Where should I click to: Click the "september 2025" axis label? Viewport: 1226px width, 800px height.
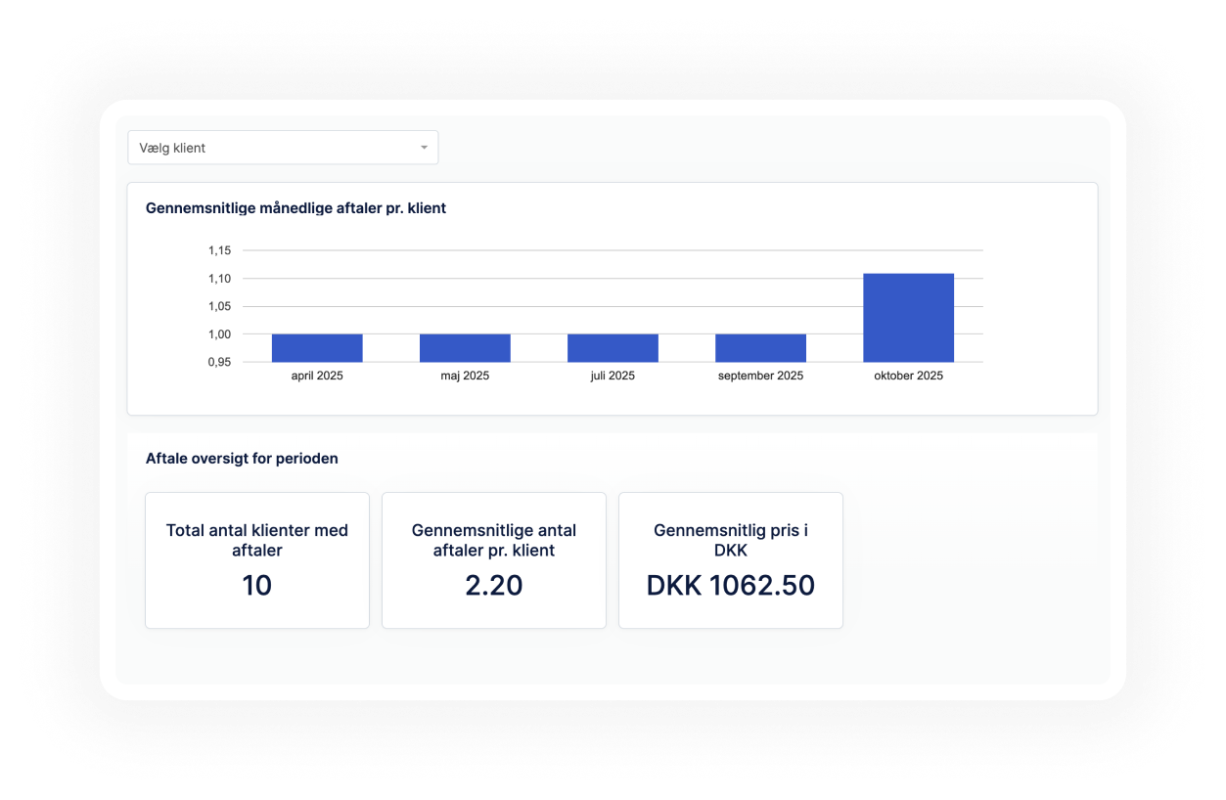click(760, 376)
